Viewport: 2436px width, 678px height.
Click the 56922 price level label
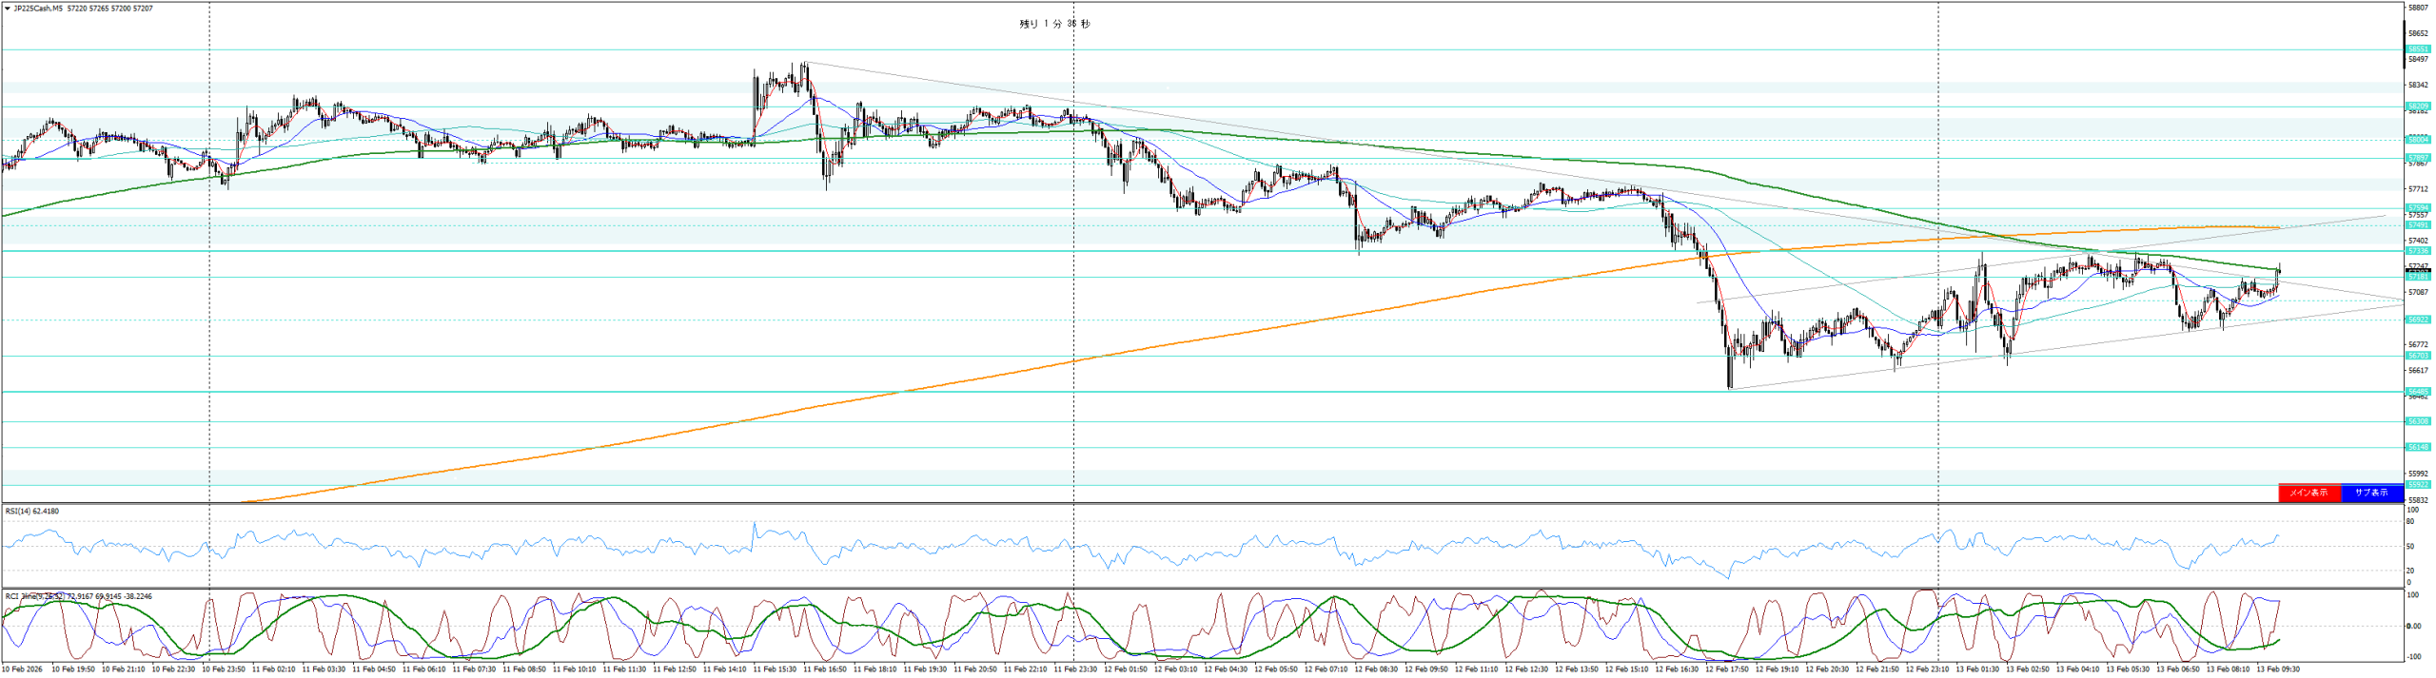click(2417, 320)
